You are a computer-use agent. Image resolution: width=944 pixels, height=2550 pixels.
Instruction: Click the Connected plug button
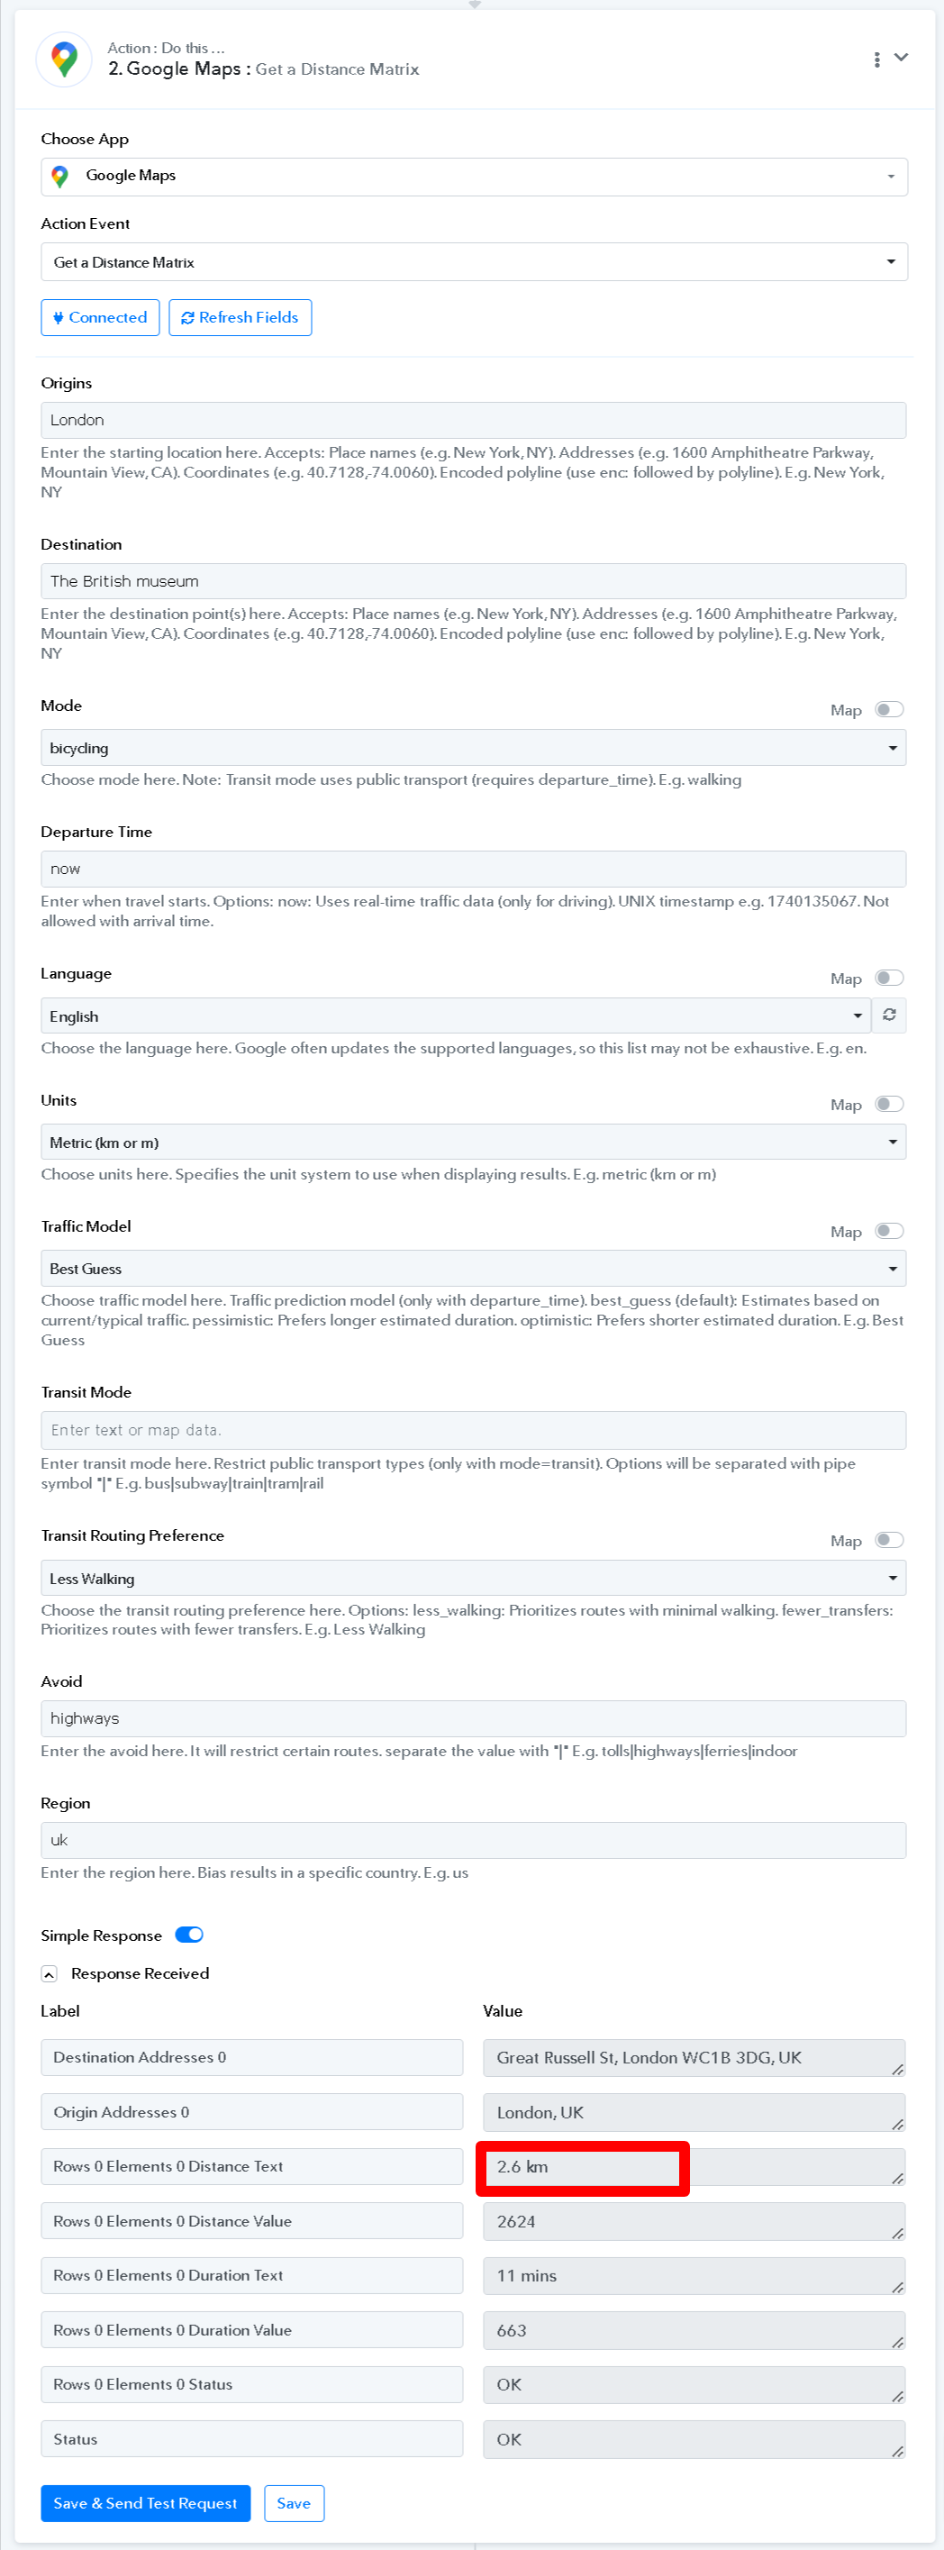tap(100, 318)
